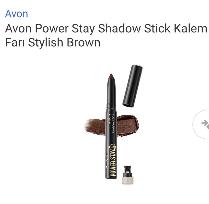Screen dimensions: 209x204
Task: Click the round 16 hour badge on the stick
Action: click(x=113, y=147)
